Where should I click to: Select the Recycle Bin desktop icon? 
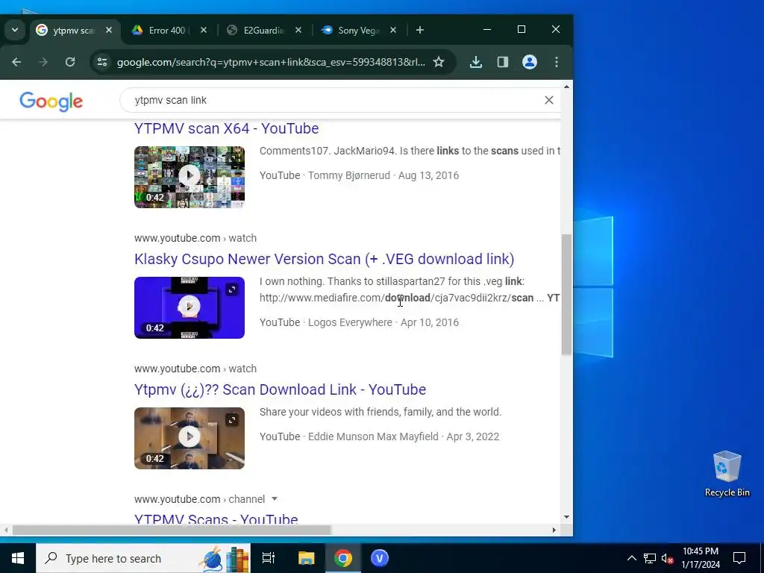tap(727, 474)
